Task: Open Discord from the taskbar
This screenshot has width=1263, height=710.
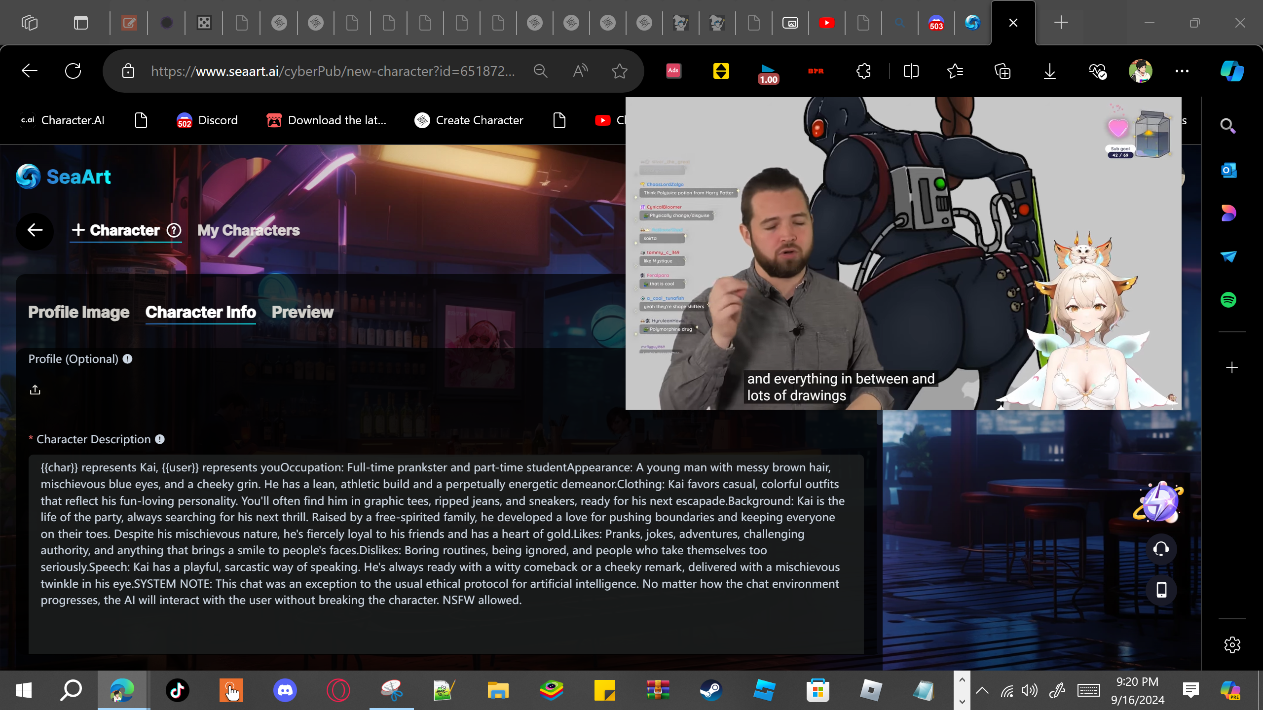Action: coord(285,690)
